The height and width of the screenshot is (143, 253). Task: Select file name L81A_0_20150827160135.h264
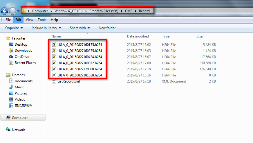pos(80,45)
